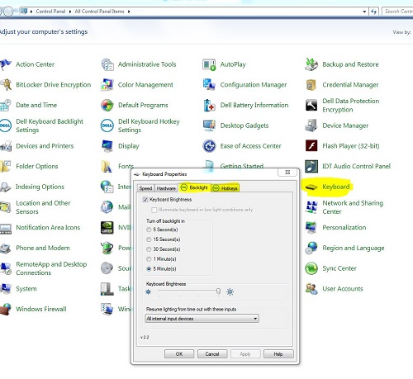Click the Windows Firewall brick-wall icon
This screenshot has width=413, height=379.
6,309
